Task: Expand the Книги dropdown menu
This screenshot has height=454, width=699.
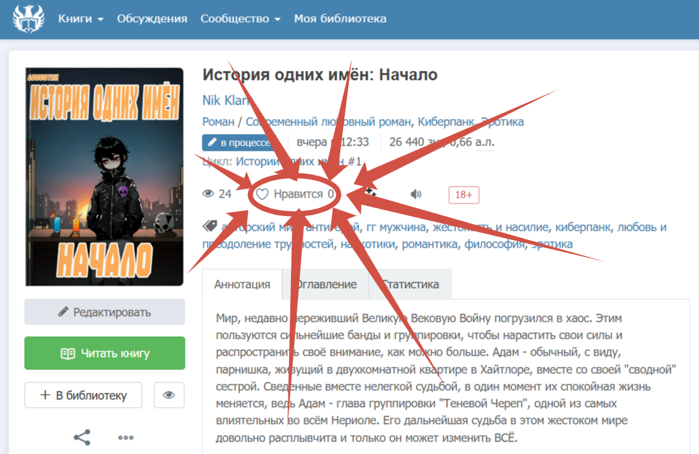Action: [x=81, y=19]
